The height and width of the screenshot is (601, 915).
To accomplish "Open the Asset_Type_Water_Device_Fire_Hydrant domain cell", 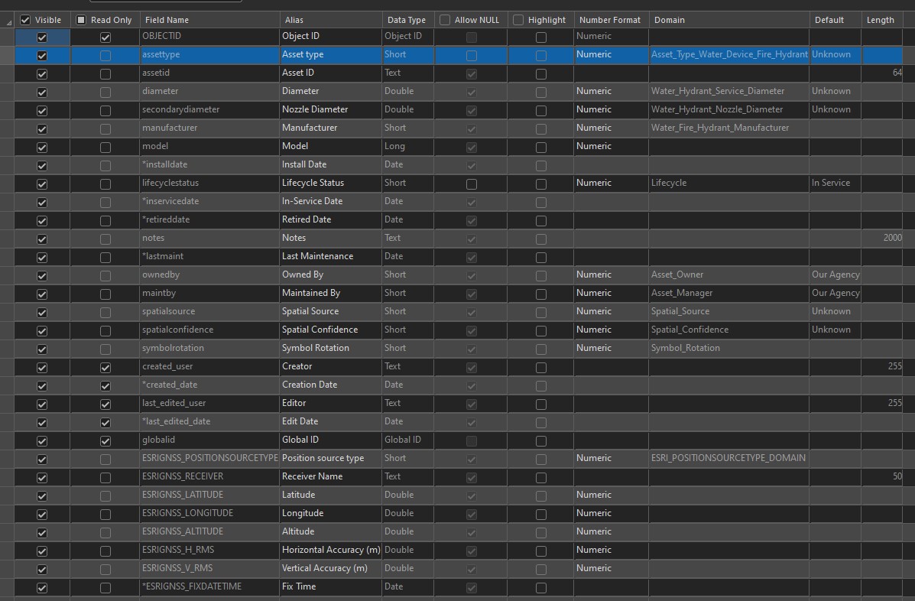I will coord(728,54).
